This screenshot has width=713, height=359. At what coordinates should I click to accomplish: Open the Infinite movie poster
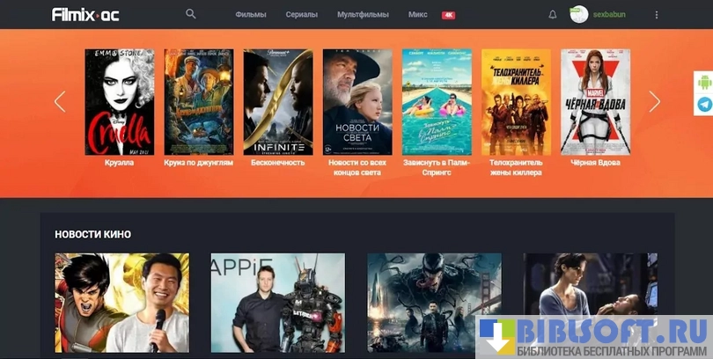point(277,101)
